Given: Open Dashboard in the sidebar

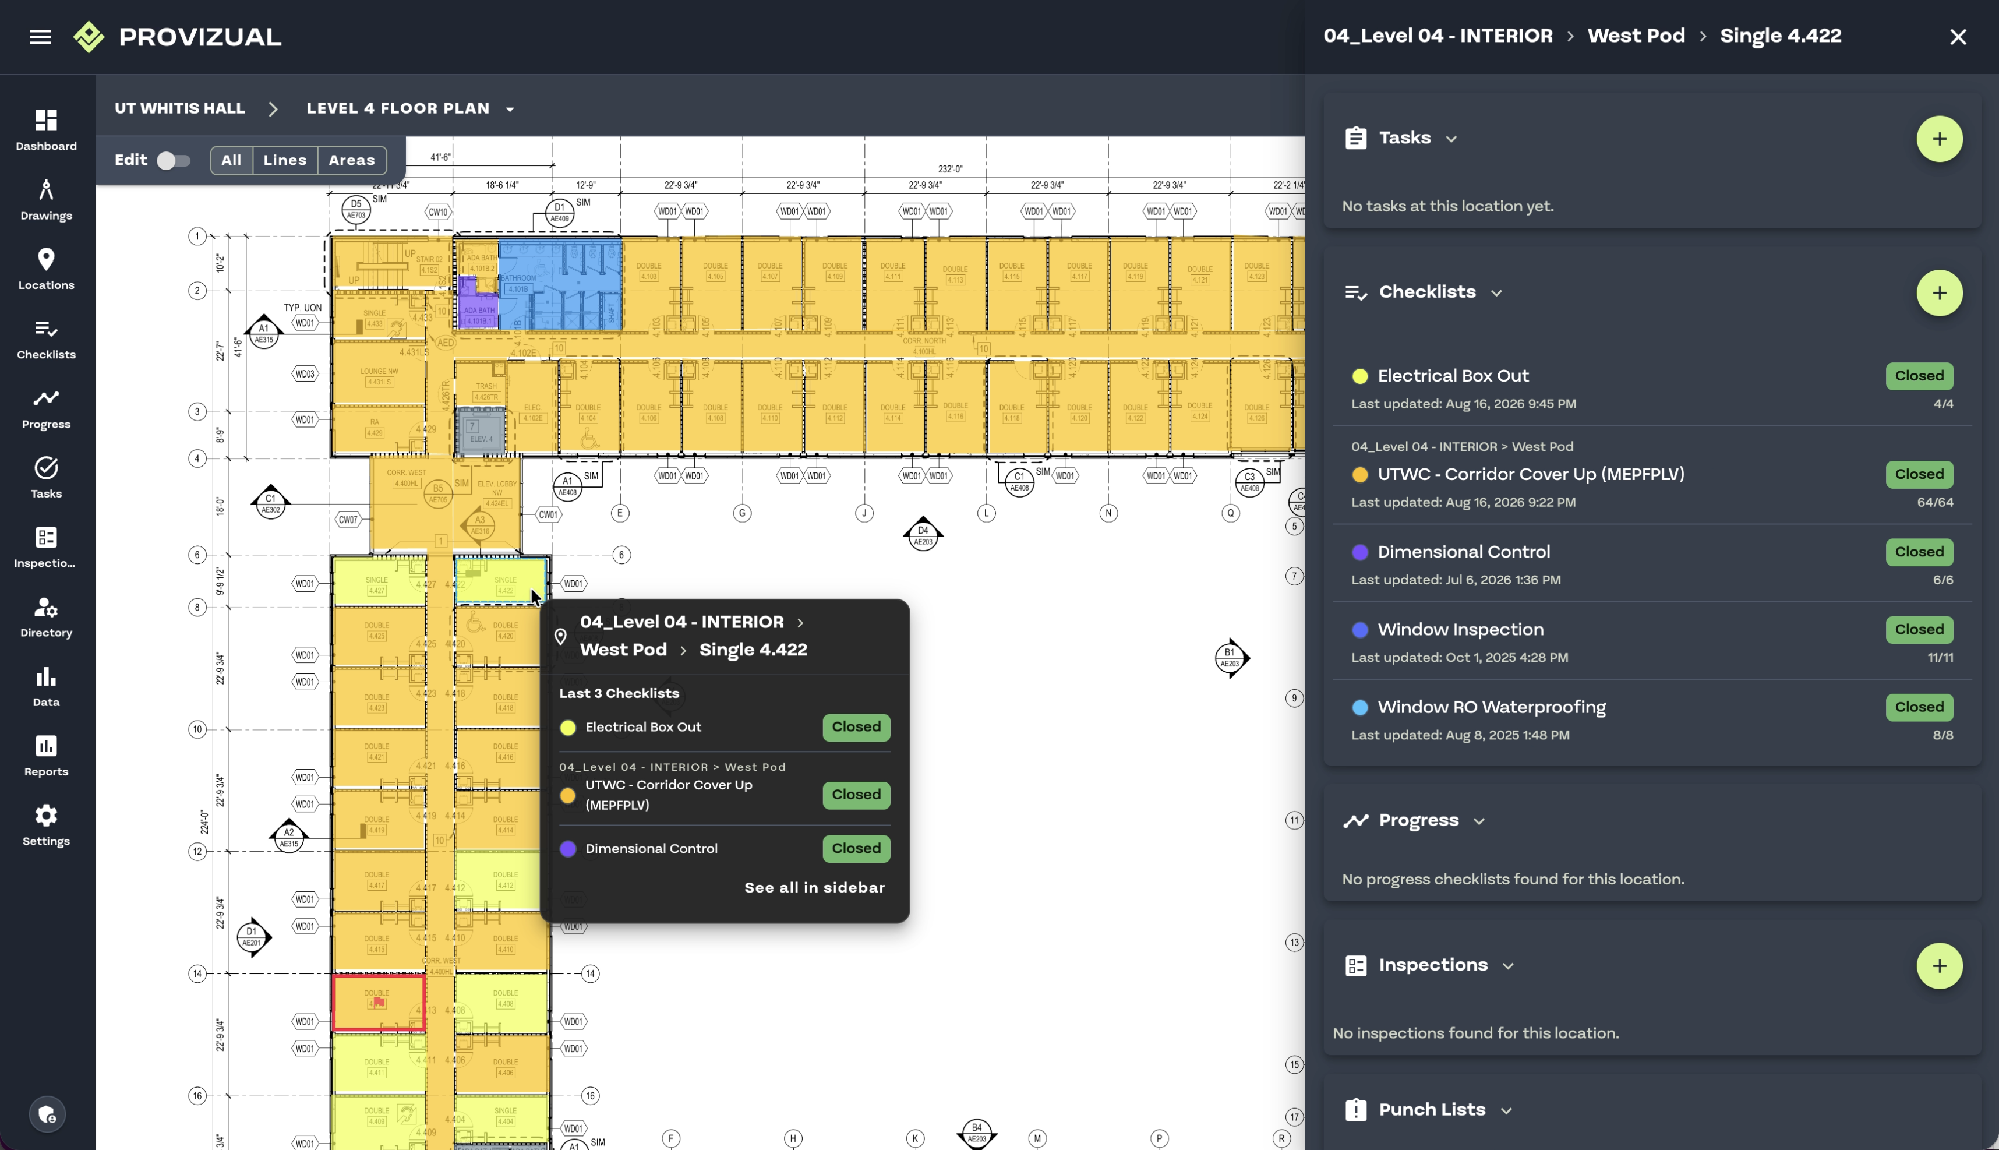Looking at the screenshot, I should click(x=47, y=130).
